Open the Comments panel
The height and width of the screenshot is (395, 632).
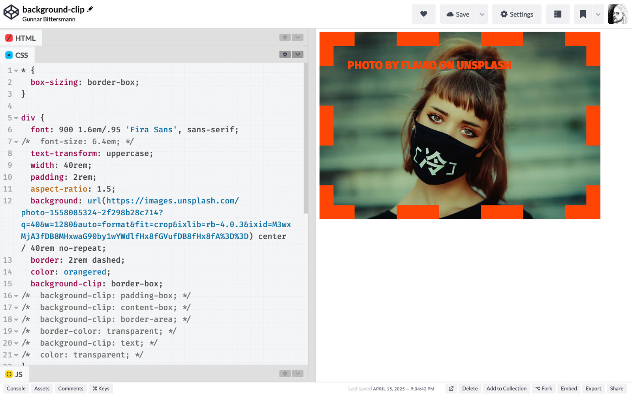pyautogui.click(x=71, y=389)
